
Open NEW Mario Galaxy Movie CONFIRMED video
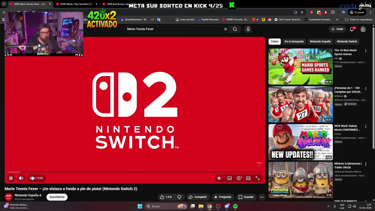(x=301, y=142)
